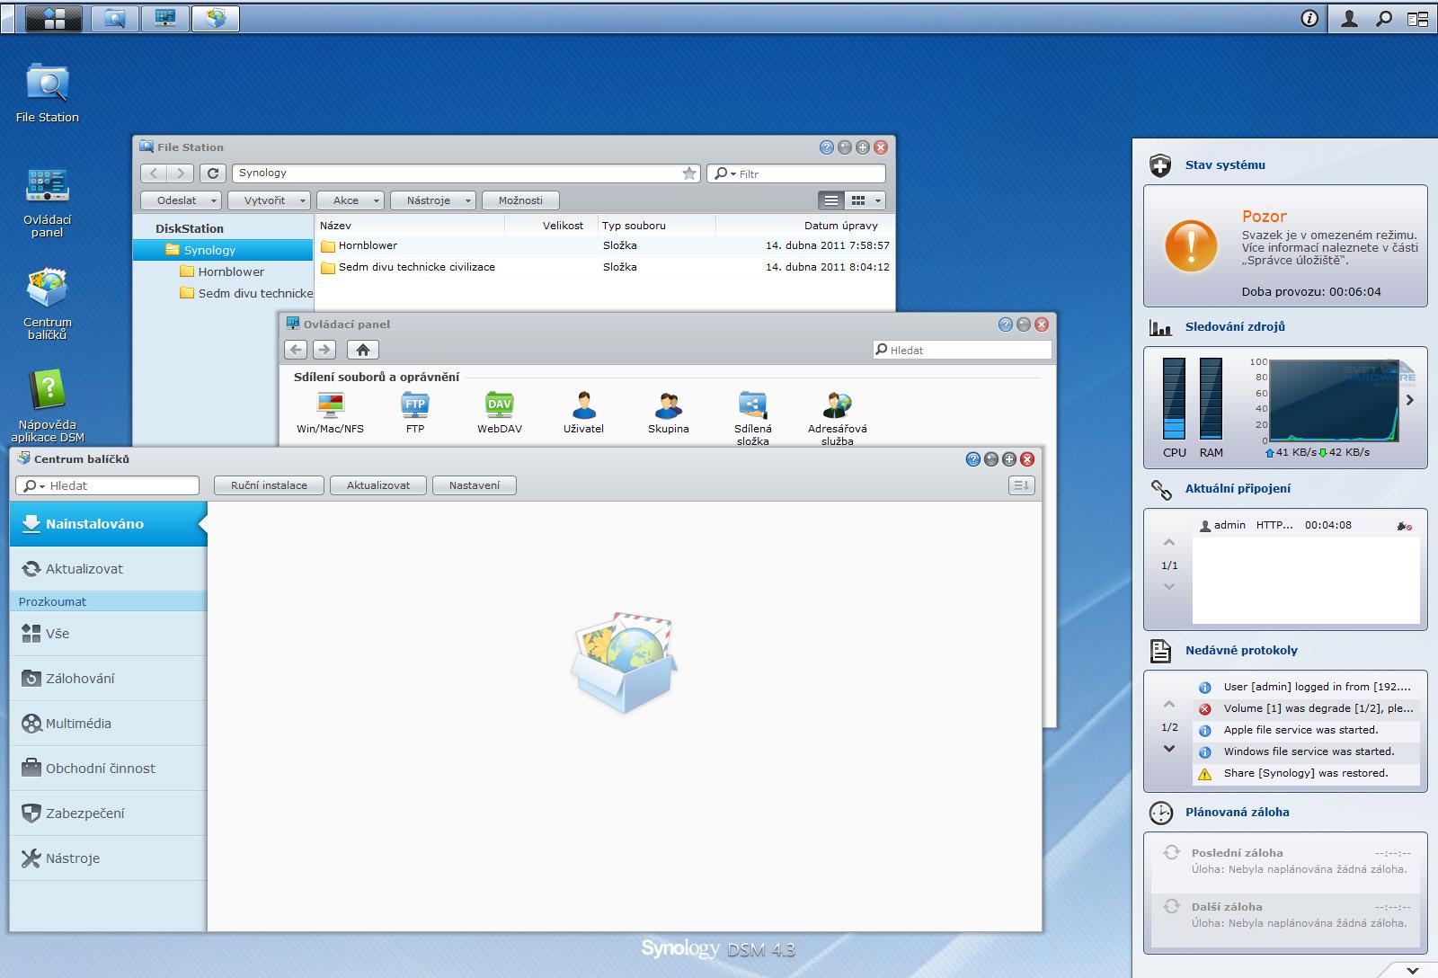This screenshot has height=978, width=1438.
Task: Click the Ruční instalace button
Action: [x=268, y=485]
